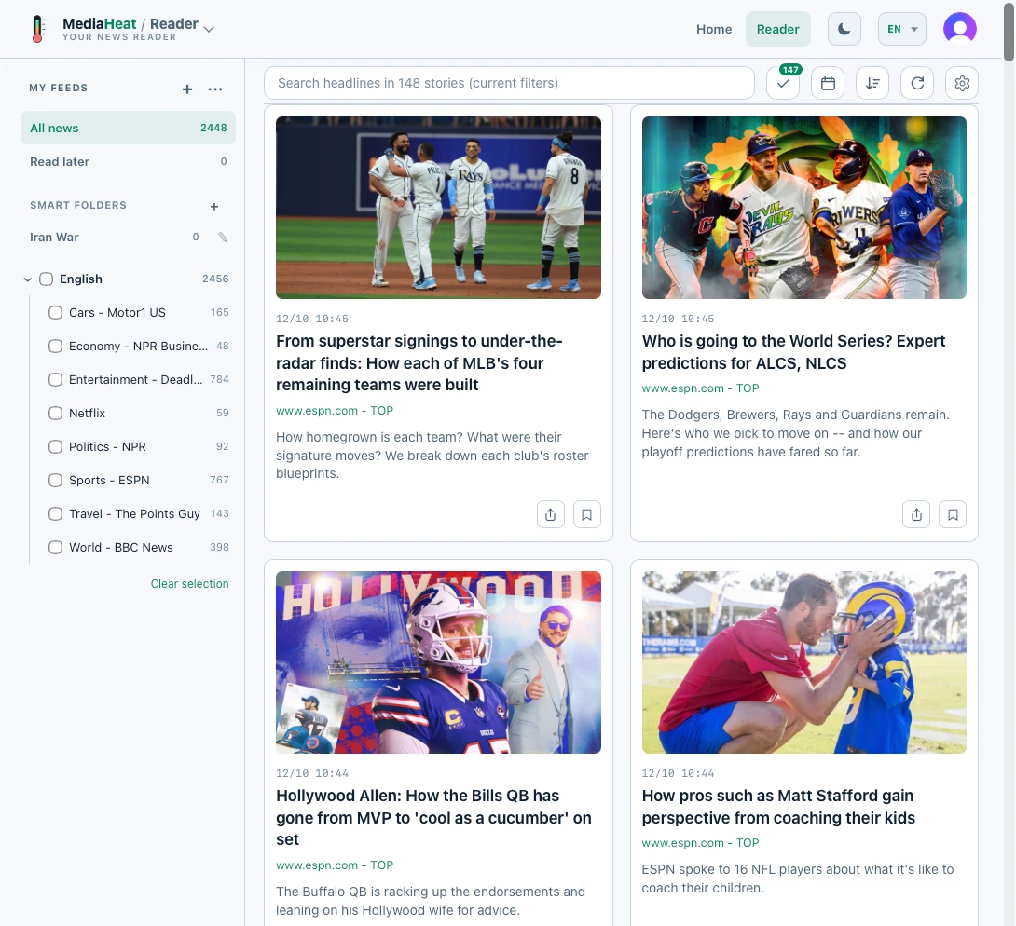Open World Series expert predictions headline
The height and width of the screenshot is (926, 1016).
(x=793, y=352)
